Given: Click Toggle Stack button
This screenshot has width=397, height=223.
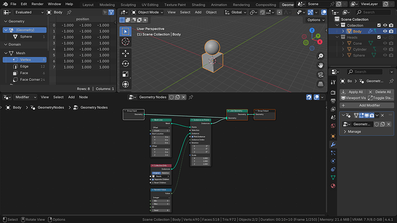Looking at the screenshot, I should point(380,98).
